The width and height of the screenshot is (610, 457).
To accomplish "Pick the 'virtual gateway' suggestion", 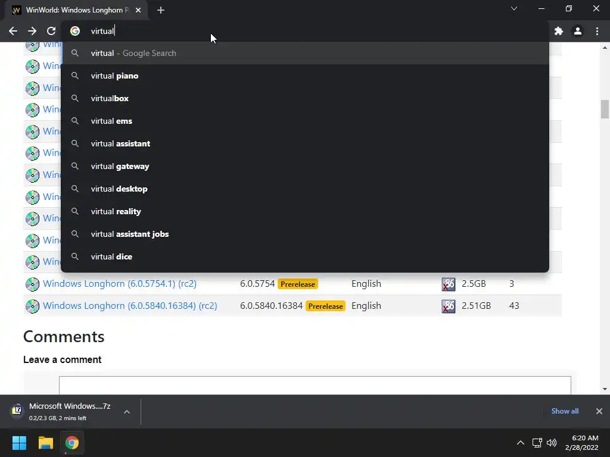I will [x=305, y=167].
